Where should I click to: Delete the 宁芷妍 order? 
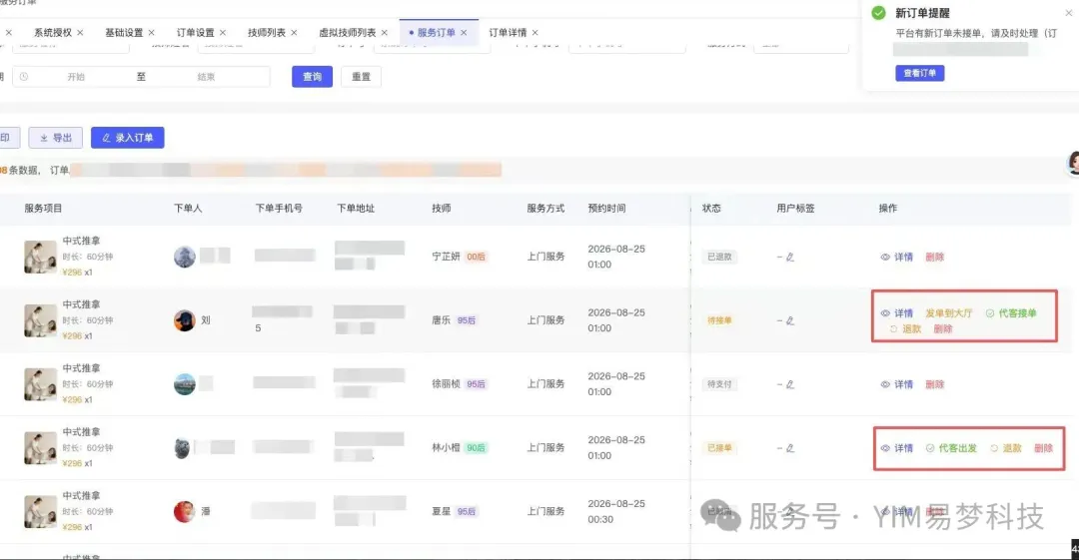(x=934, y=258)
